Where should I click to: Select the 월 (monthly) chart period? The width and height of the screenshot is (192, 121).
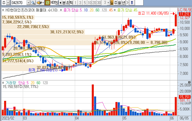120,3
